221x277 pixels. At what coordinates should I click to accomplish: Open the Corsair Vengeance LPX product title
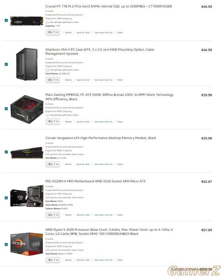tap(101, 138)
